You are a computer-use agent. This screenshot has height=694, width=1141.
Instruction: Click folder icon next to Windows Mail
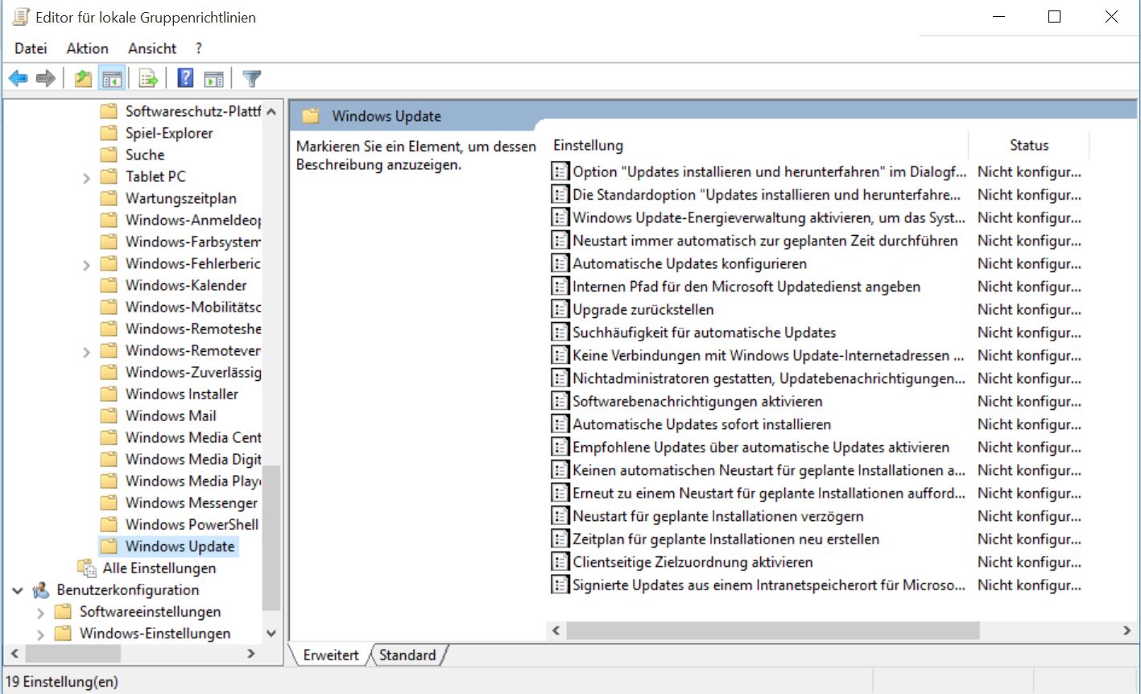coord(109,415)
